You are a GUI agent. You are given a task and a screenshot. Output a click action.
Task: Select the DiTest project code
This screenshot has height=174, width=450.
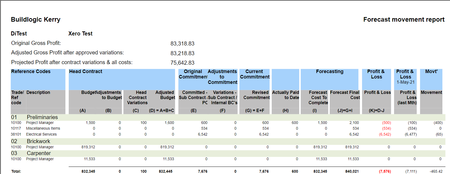19,34
